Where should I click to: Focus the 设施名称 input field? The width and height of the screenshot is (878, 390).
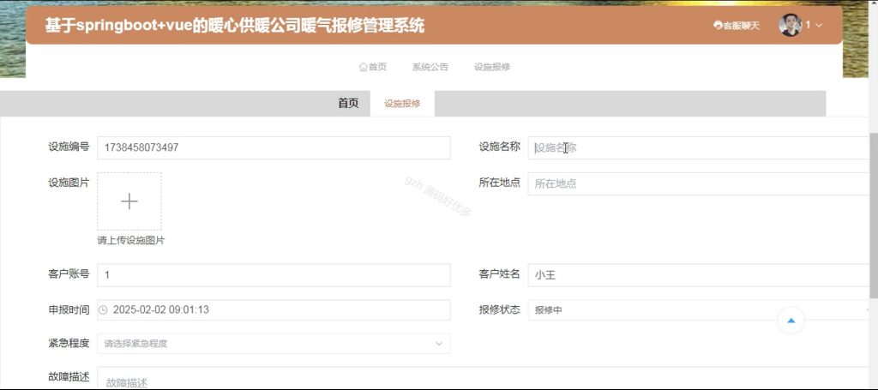point(699,147)
